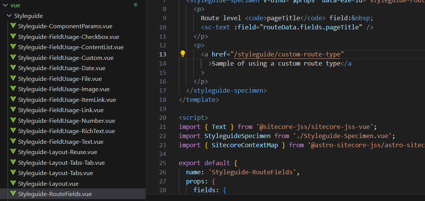Select Styleguide-Layout-Reuse.vue in explorer
Image resolution: width=425 pixels, height=201 pixels.
(x=57, y=152)
